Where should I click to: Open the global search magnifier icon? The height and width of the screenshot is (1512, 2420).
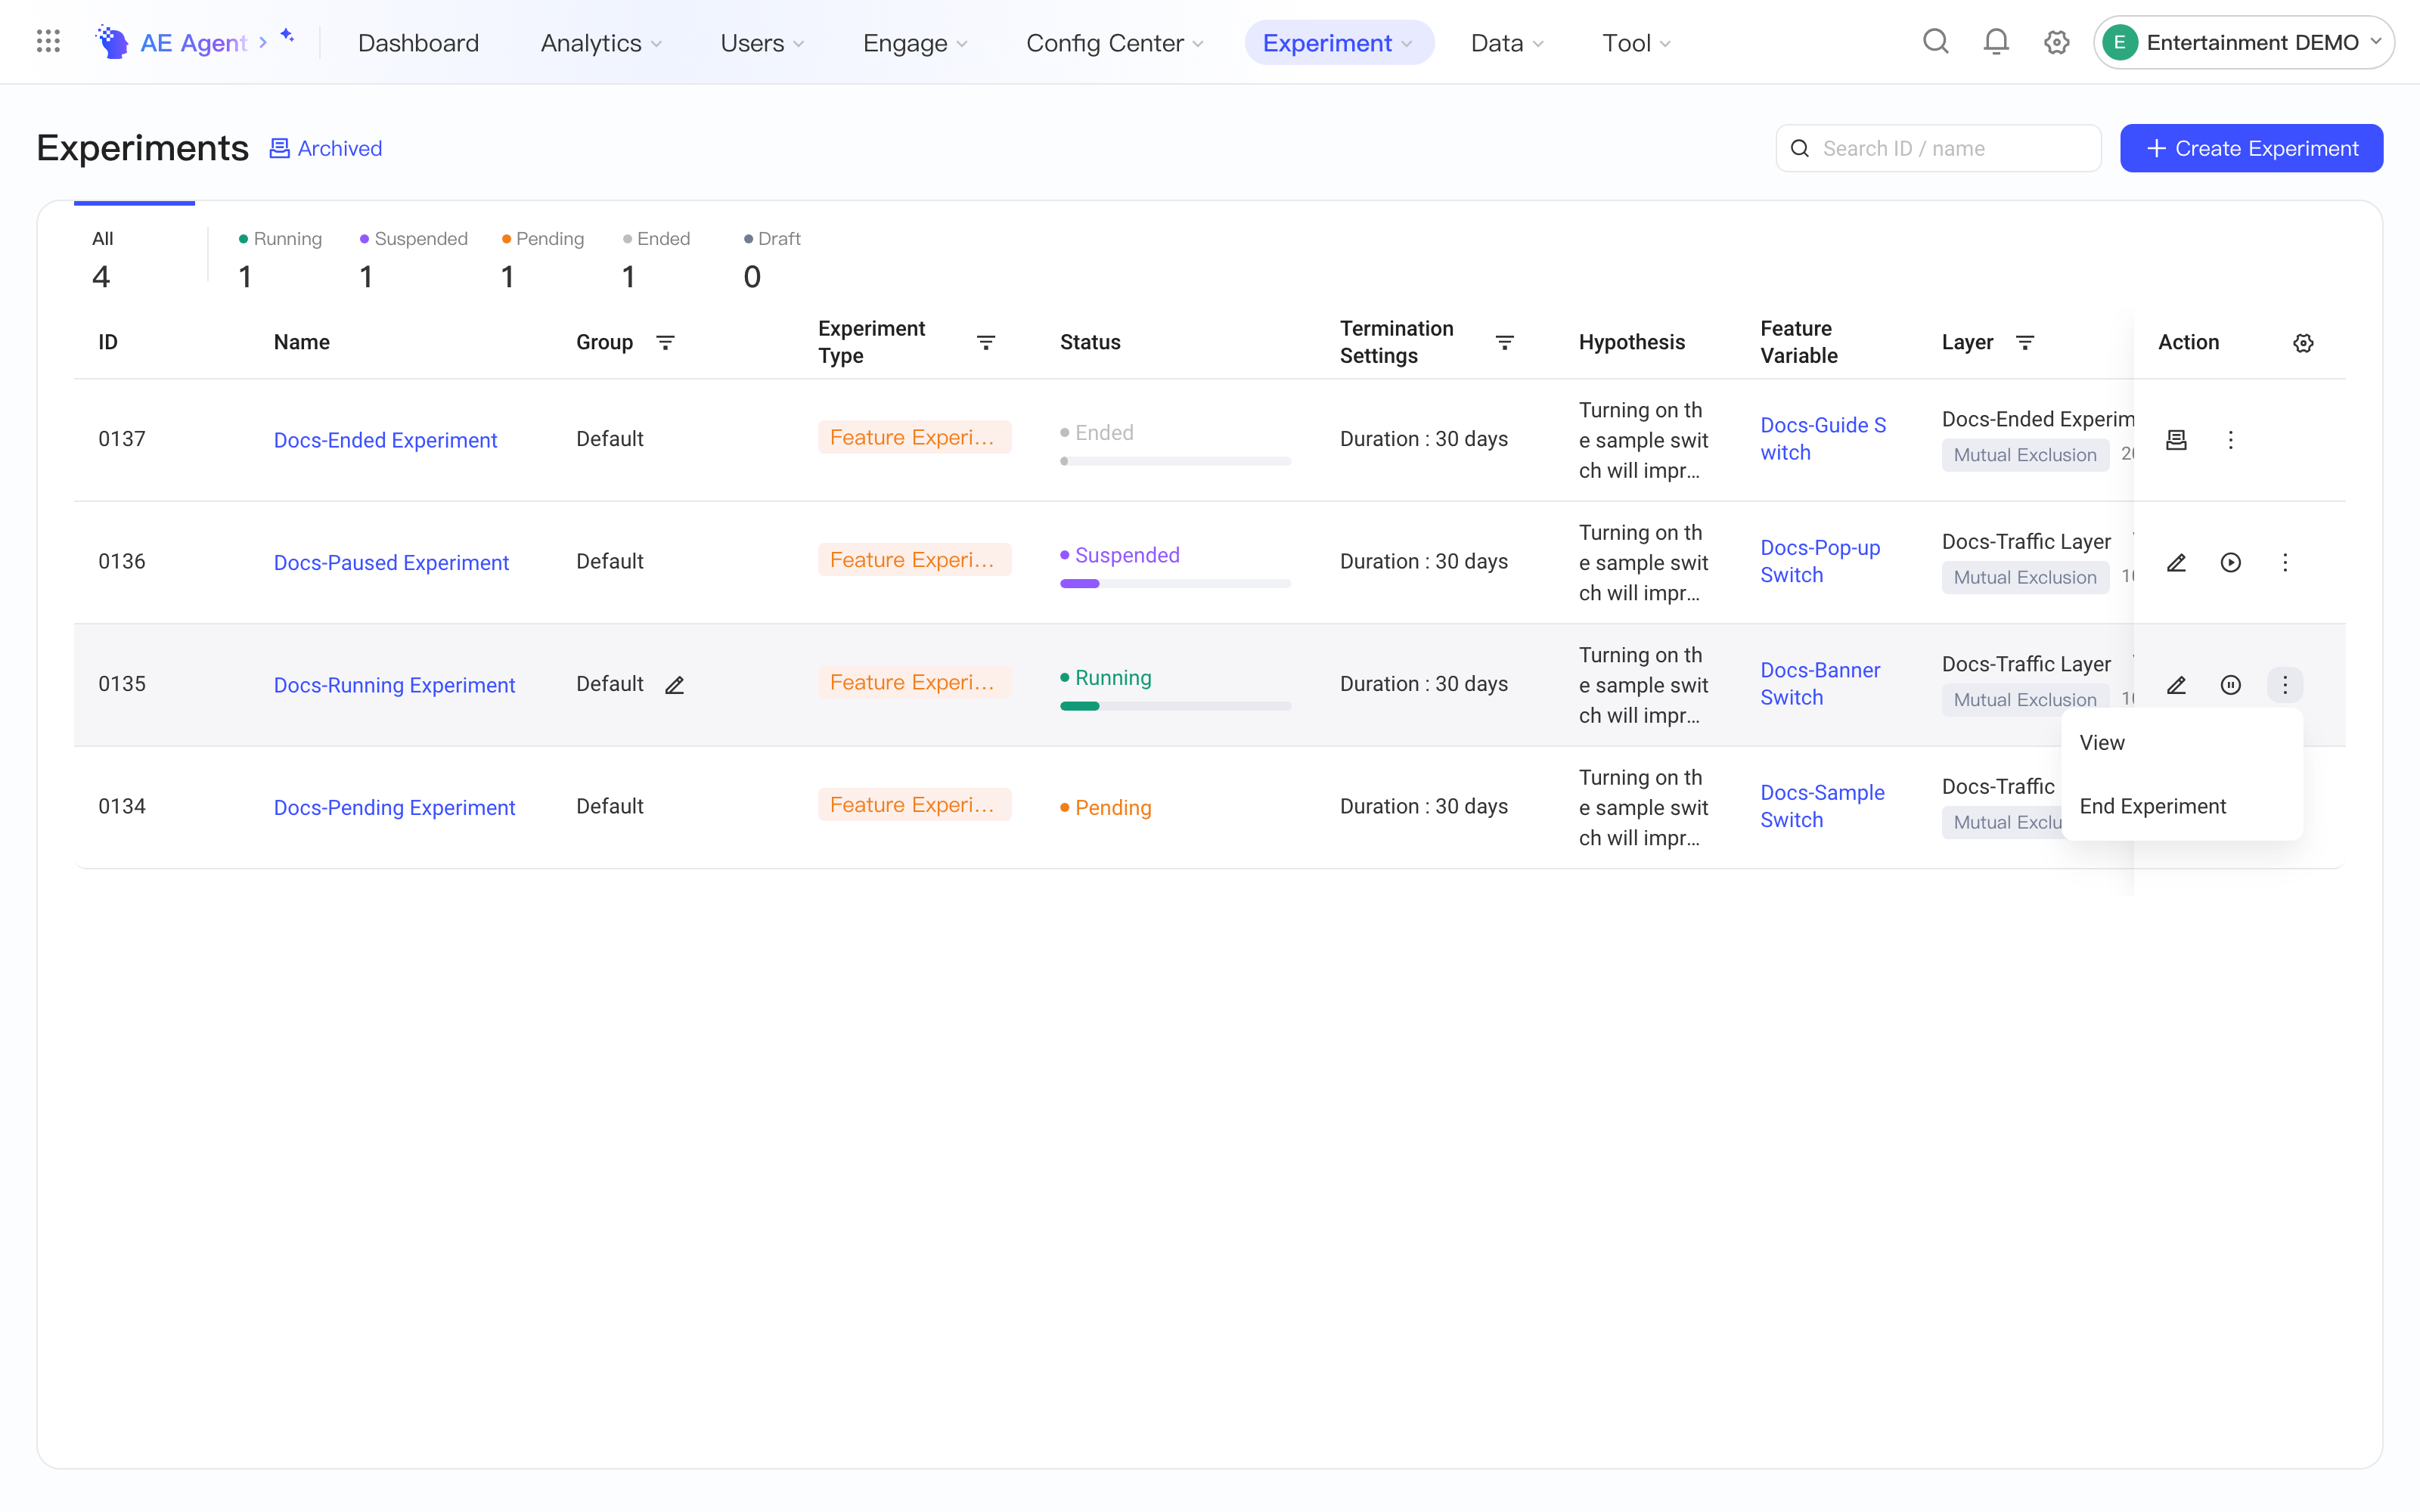(x=1936, y=42)
